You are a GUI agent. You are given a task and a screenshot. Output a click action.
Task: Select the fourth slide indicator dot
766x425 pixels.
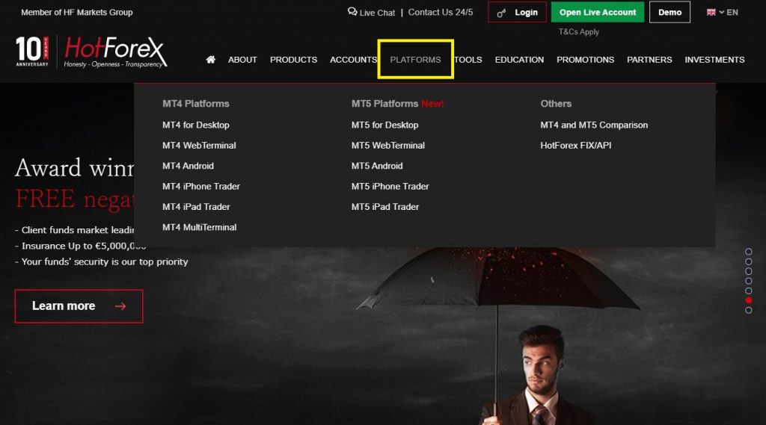[x=748, y=281]
